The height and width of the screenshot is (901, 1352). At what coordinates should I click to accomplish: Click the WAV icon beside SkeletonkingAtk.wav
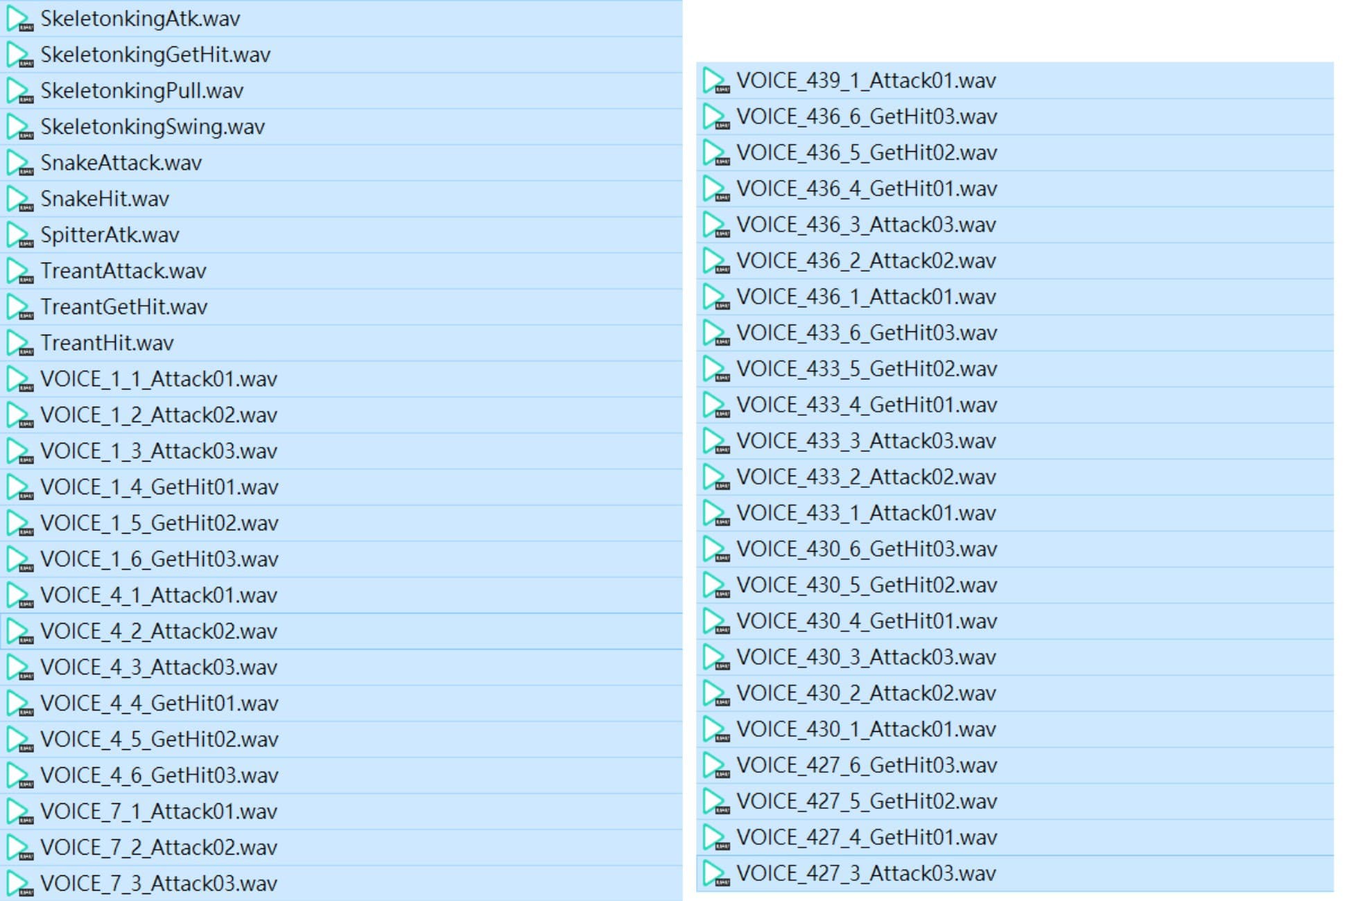pos(20,19)
